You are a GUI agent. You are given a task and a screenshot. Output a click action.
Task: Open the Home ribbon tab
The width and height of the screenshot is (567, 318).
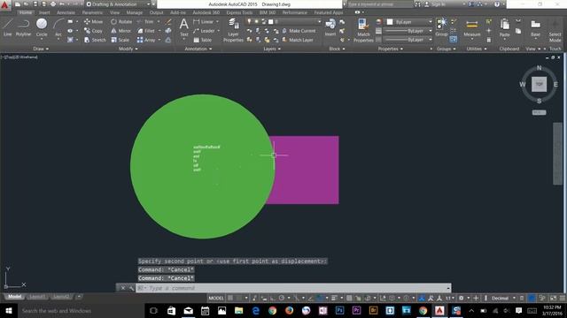(x=26, y=12)
